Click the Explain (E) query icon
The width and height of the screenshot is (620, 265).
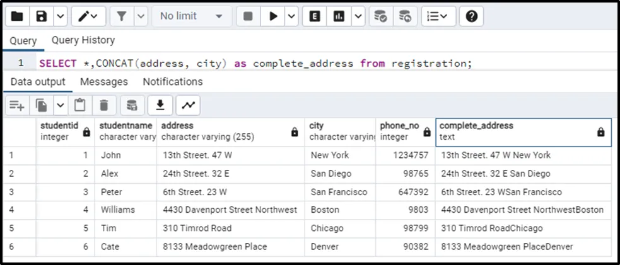pyautogui.click(x=314, y=16)
